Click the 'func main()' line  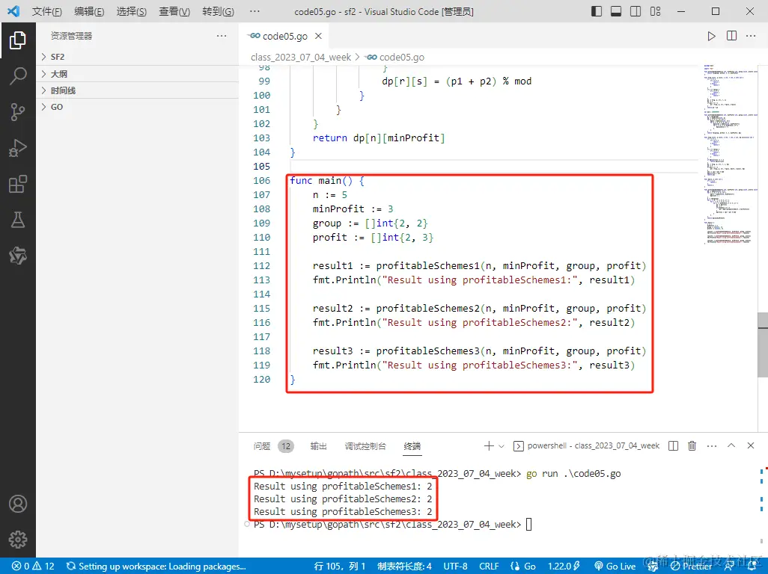click(326, 180)
